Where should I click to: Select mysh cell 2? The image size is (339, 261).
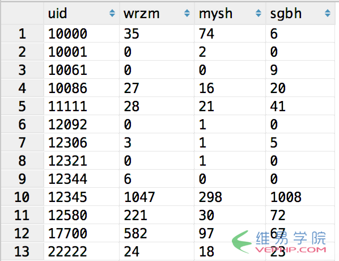coord(230,52)
